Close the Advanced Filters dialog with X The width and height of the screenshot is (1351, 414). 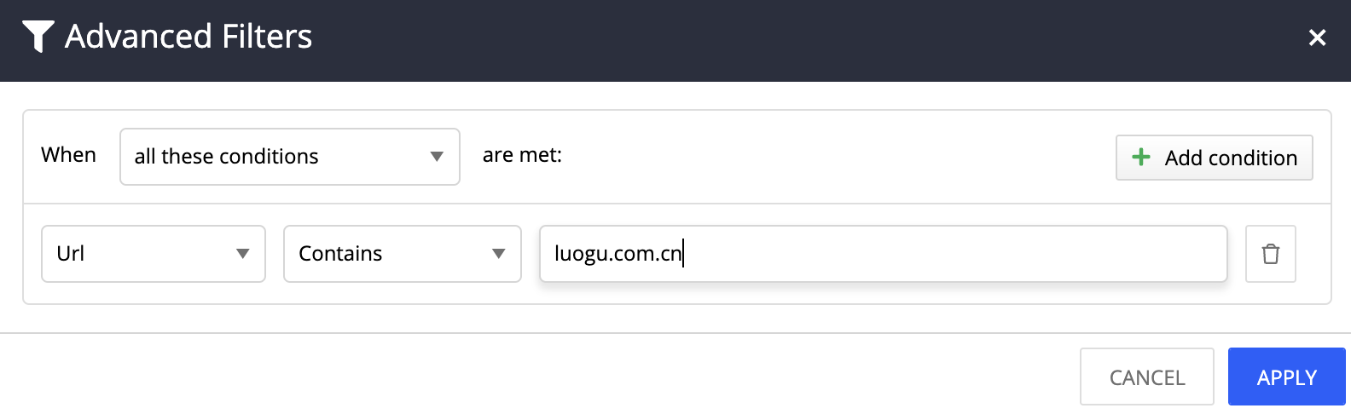click(1317, 37)
